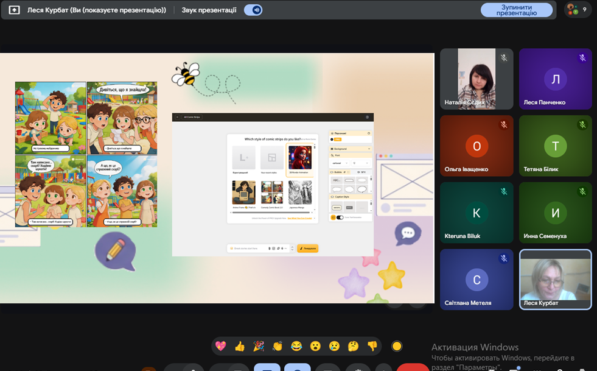Viewport: 597px width, 371px height.
Task: Select the 3D Render Animation style thumbnail
Action: point(299,160)
